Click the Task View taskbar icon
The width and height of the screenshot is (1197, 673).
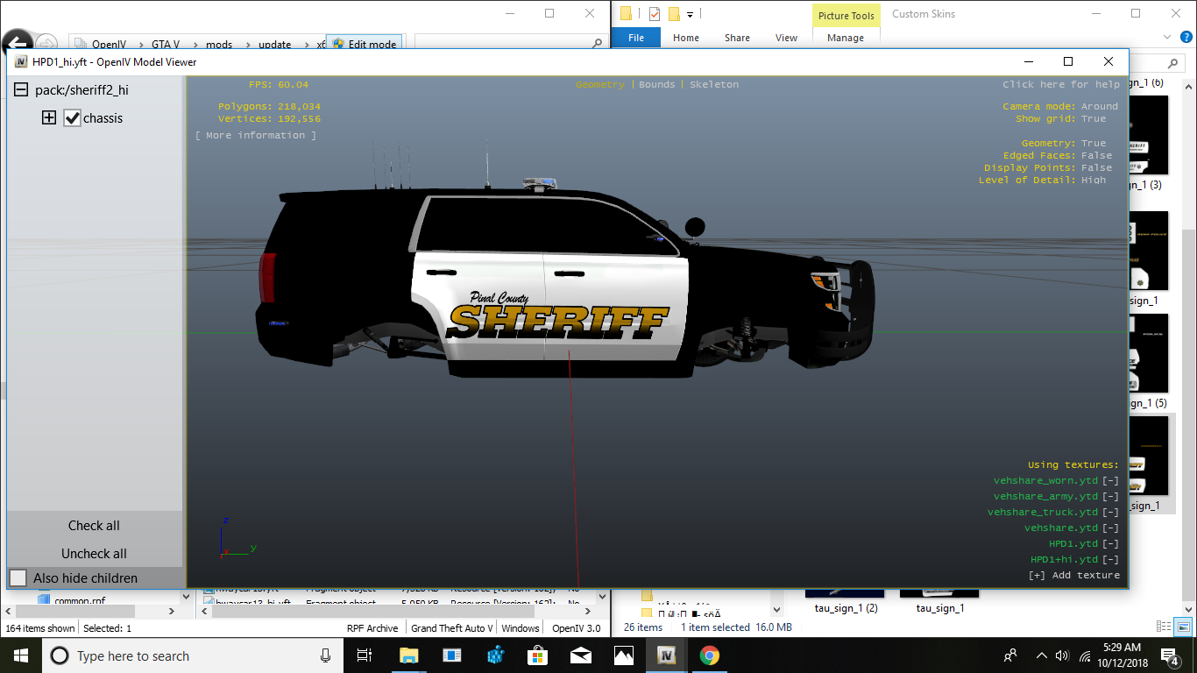[365, 655]
